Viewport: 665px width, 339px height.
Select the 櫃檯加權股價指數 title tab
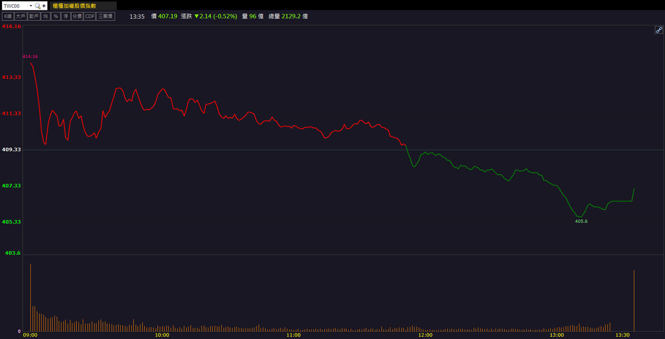83,6
